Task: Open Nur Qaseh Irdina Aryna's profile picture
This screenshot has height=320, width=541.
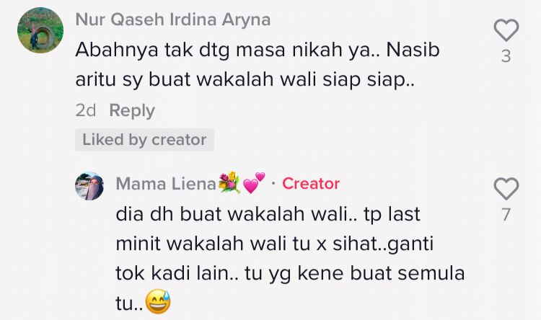Action: (x=40, y=30)
